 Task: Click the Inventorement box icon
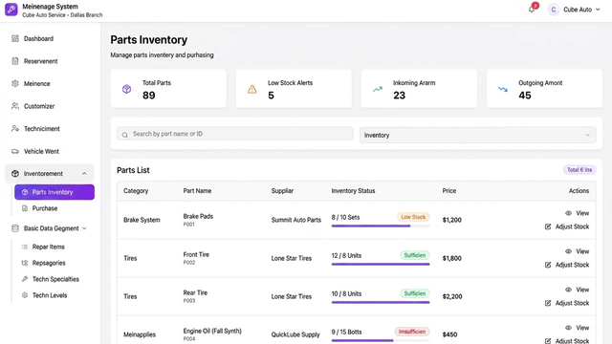click(15, 174)
